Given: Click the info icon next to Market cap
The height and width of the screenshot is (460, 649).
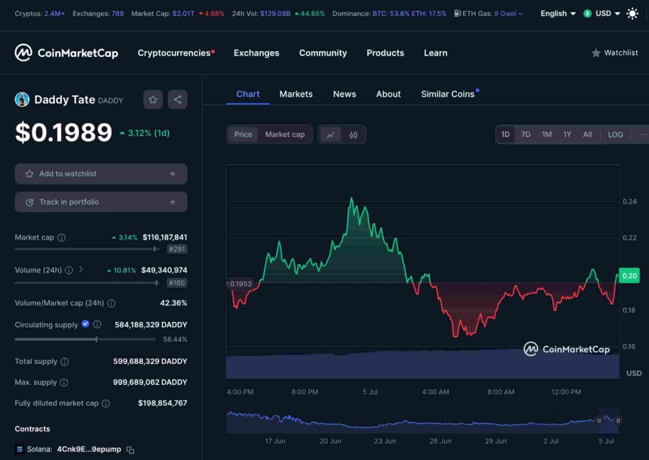Looking at the screenshot, I should [61, 238].
